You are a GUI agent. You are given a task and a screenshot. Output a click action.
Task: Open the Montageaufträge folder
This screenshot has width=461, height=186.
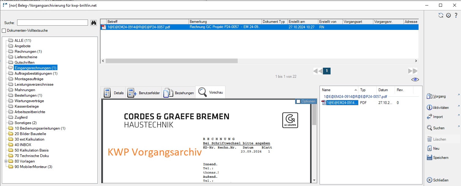coord(29,79)
